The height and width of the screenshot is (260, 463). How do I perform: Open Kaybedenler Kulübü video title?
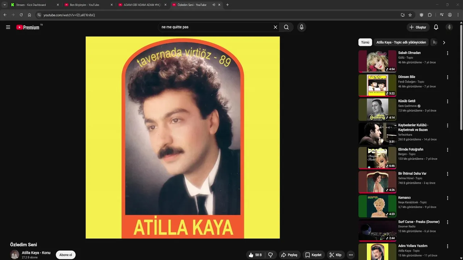pyautogui.click(x=413, y=127)
